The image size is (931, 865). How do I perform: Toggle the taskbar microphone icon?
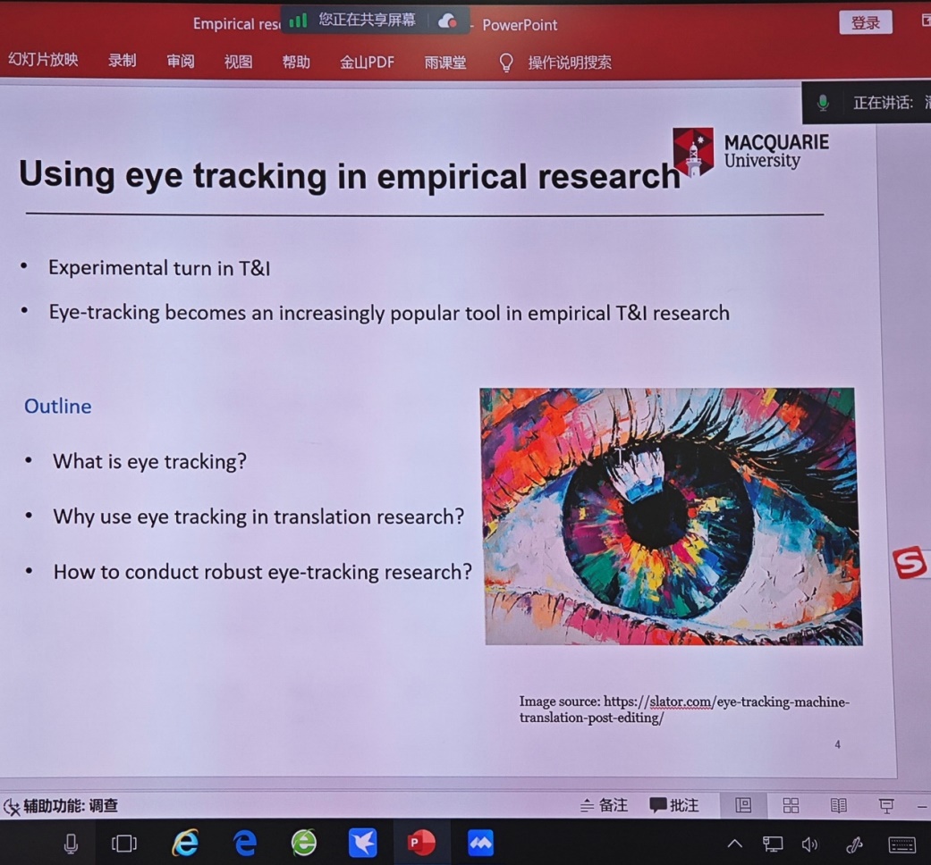click(71, 843)
